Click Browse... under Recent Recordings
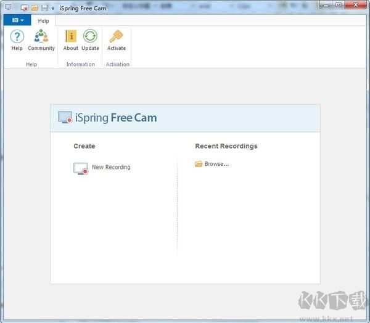The height and width of the screenshot is (323, 370). click(212, 164)
